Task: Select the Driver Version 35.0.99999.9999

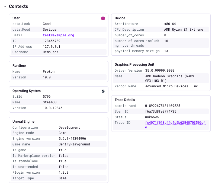Action: click(x=160, y=71)
